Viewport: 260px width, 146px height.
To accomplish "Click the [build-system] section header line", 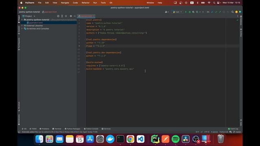I will (94, 62).
